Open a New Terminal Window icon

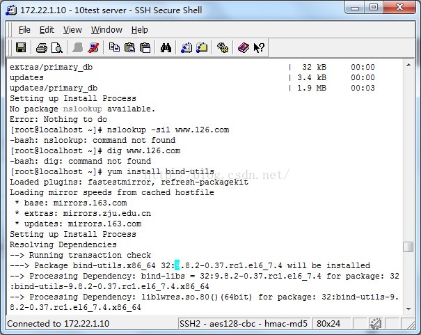(x=186, y=48)
